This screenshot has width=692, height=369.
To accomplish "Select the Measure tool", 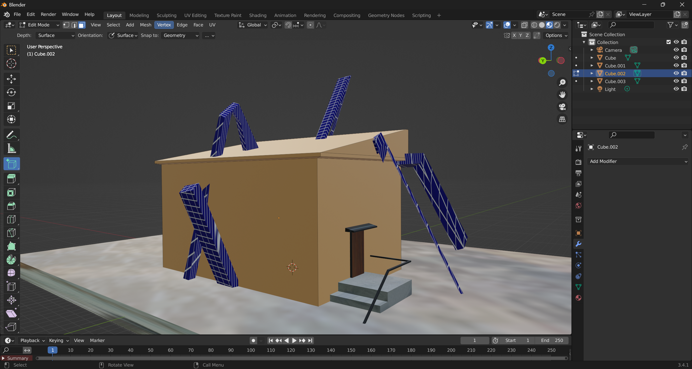I will point(11,148).
